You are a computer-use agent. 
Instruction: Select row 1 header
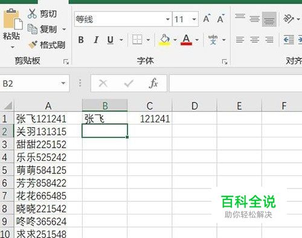coord(7,119)
